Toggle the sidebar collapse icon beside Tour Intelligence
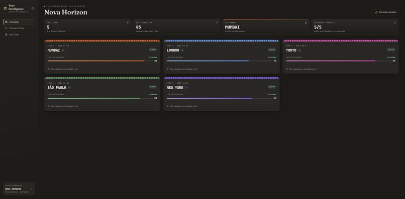This screenshot has height=199, width=405. pyautogui.click(x=33, y=8)
